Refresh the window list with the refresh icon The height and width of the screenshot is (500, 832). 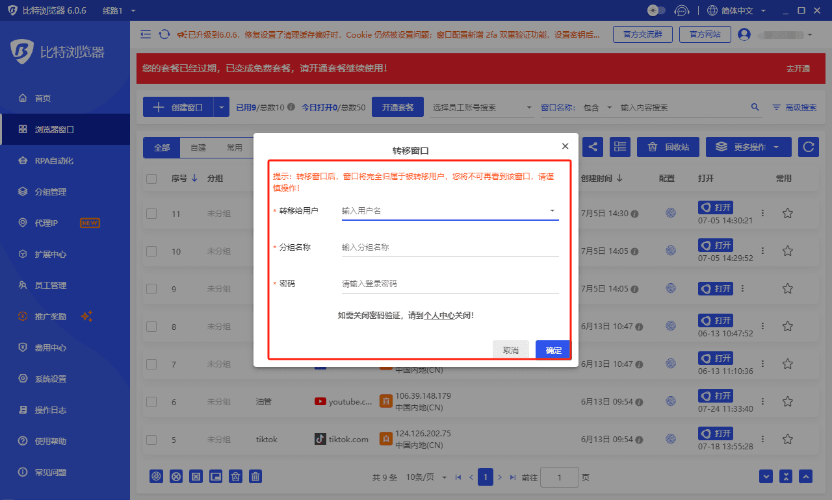pos(808,147)
